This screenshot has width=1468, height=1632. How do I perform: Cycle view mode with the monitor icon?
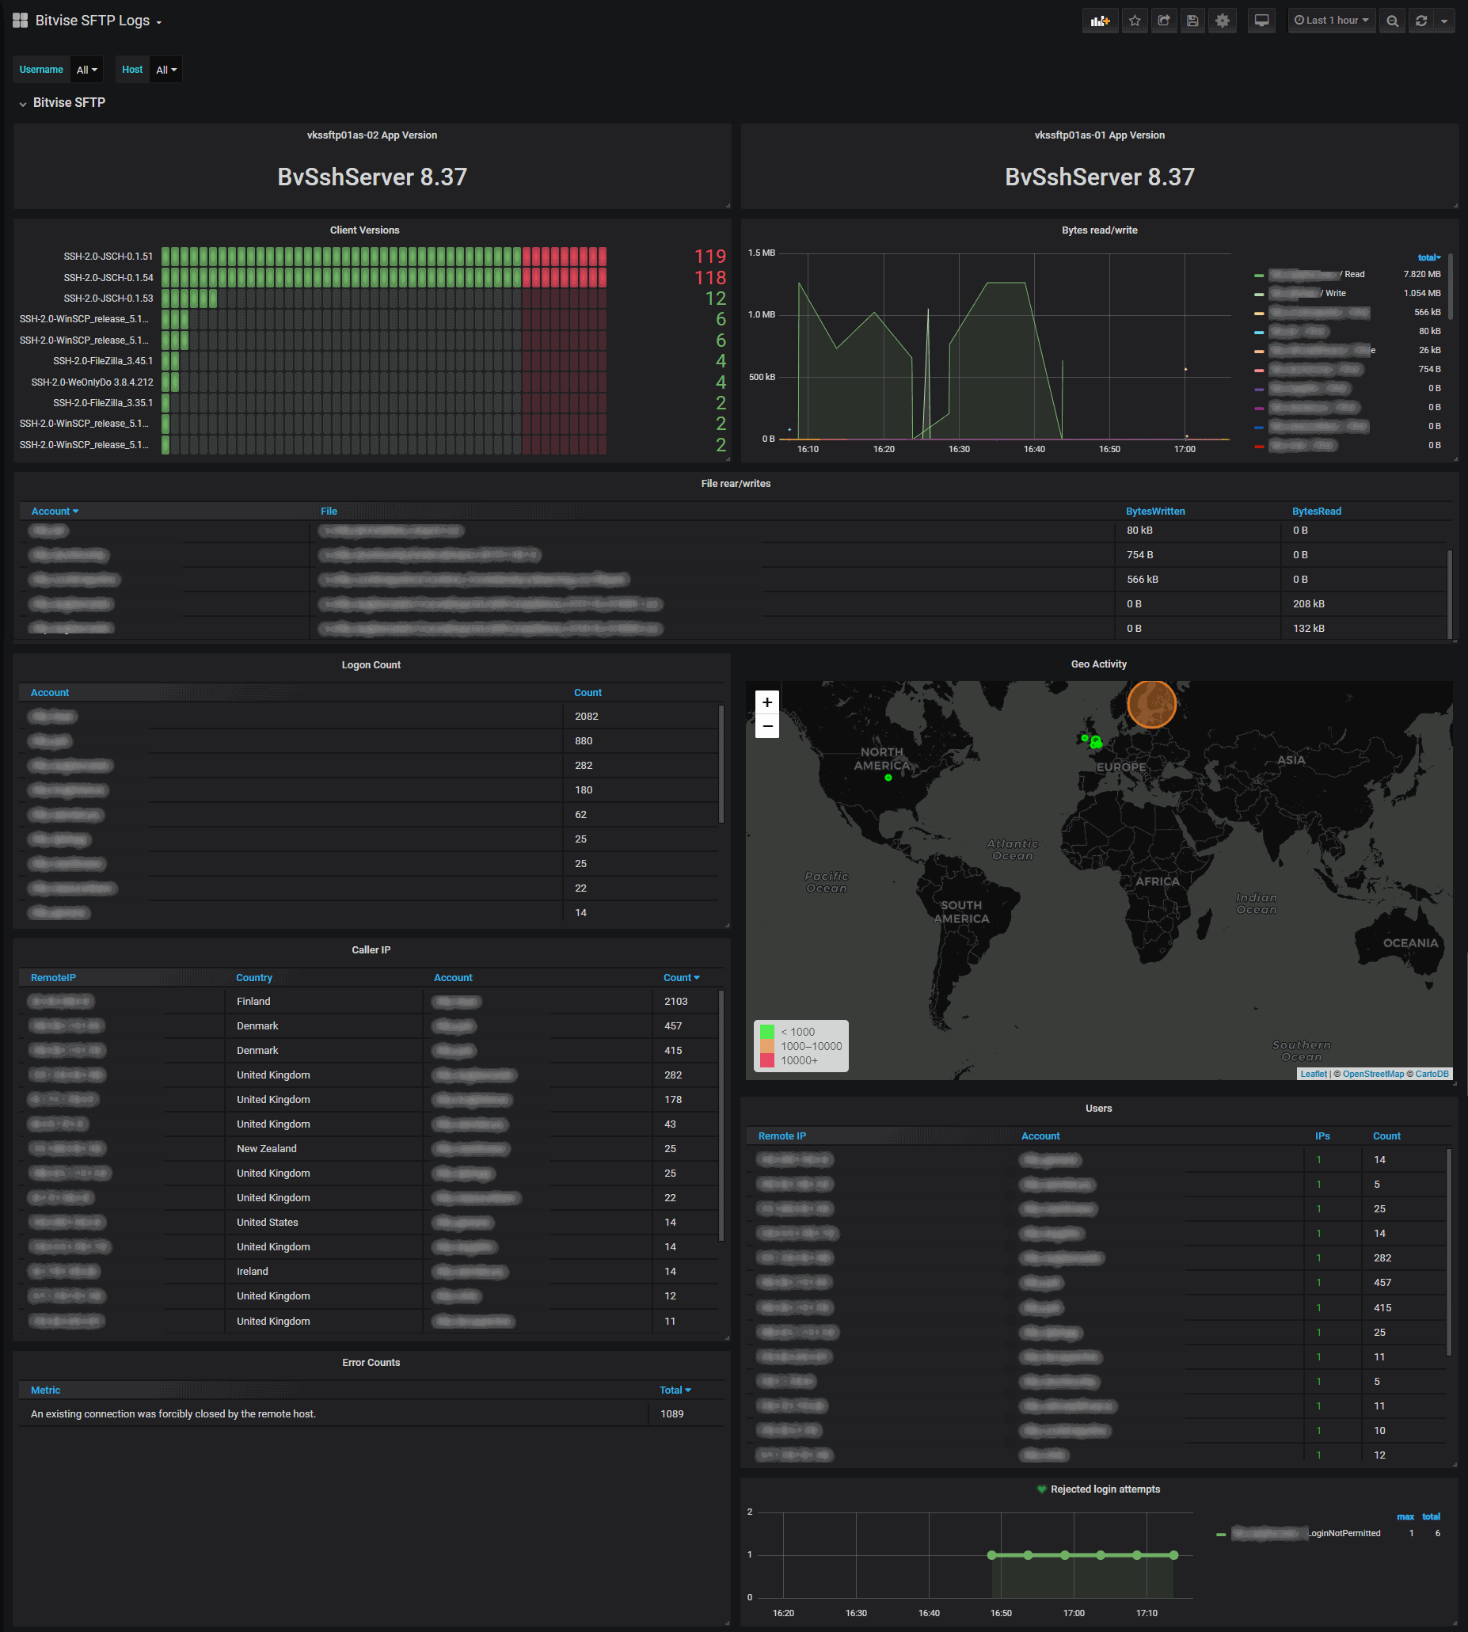tap(1262, 21)
